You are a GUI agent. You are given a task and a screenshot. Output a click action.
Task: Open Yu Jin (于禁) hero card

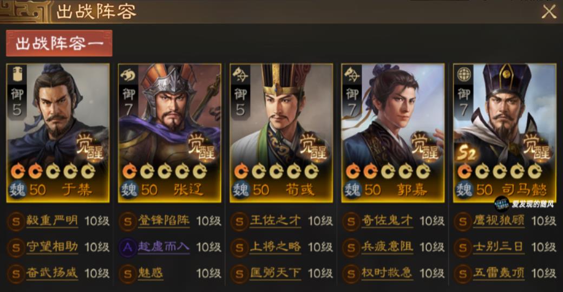(x=58, y=133)
